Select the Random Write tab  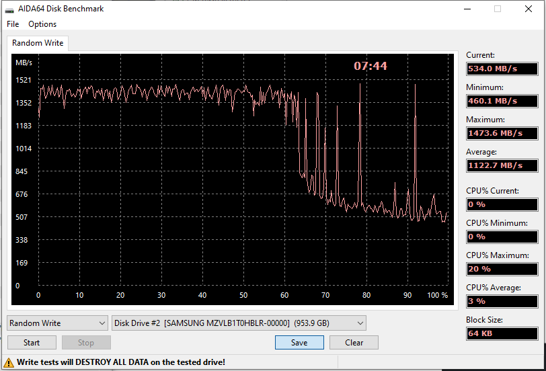38,43
